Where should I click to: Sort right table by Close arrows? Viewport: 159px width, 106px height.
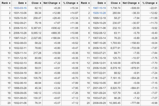(120, 3)
